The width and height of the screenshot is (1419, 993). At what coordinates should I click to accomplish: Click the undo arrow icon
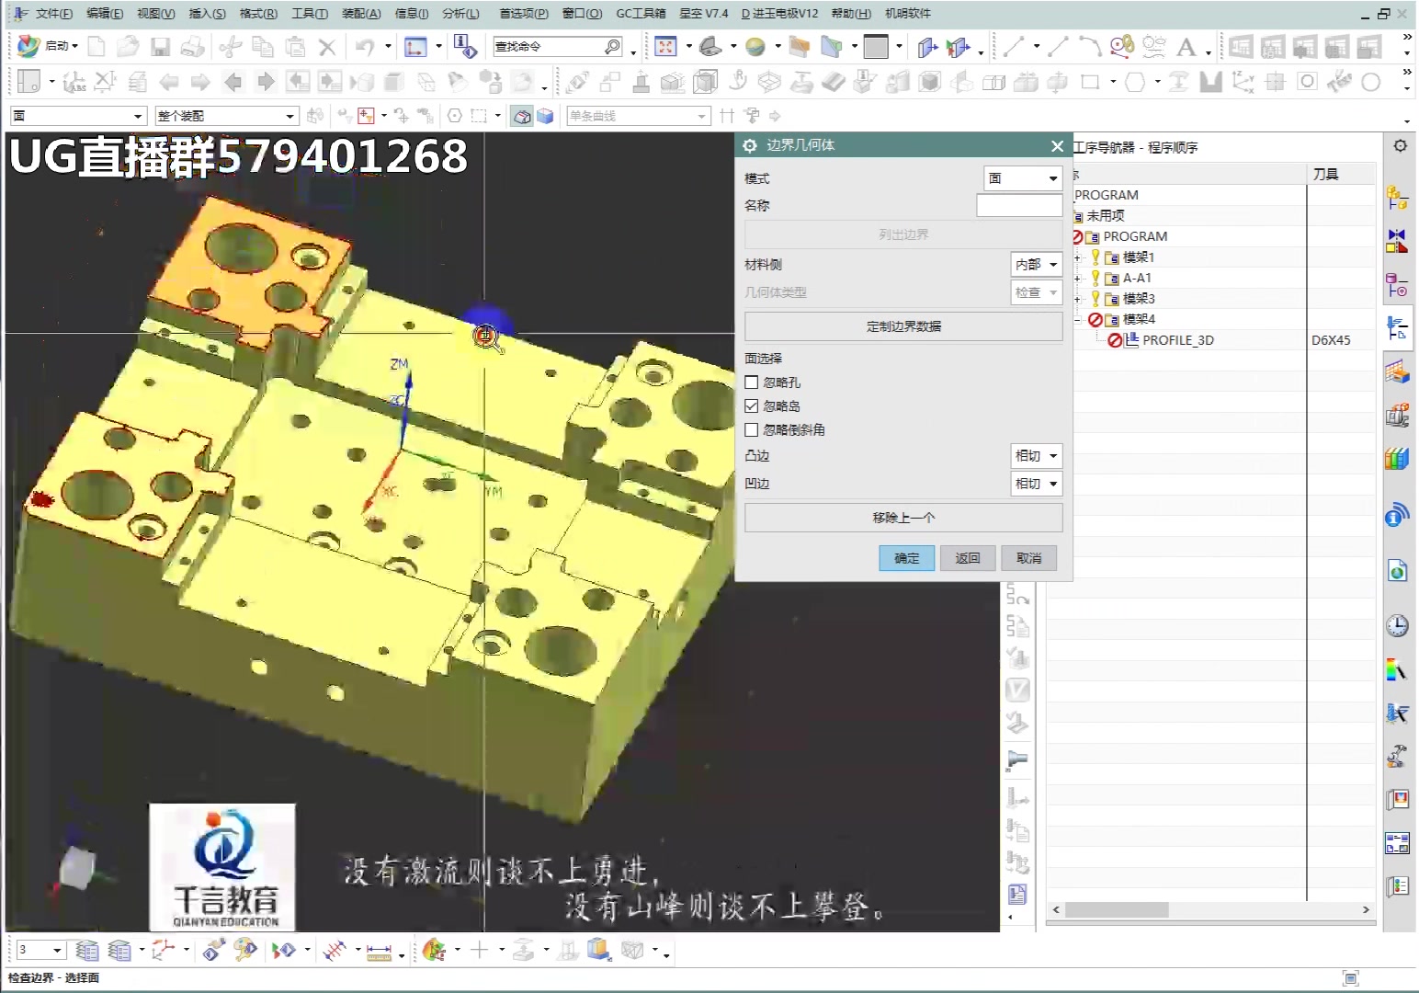pos(367,46)
